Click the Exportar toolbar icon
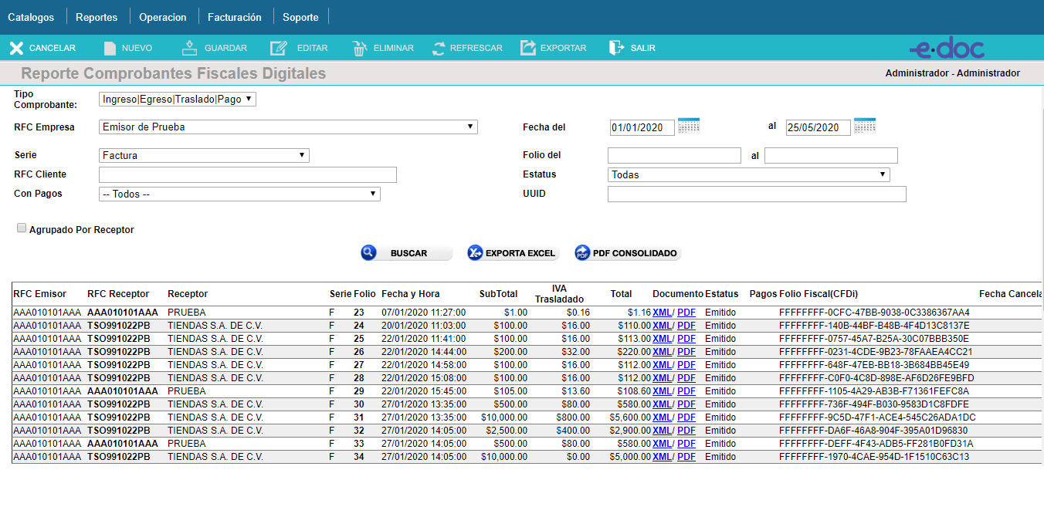1044x507 pixels. click(528, 49)
